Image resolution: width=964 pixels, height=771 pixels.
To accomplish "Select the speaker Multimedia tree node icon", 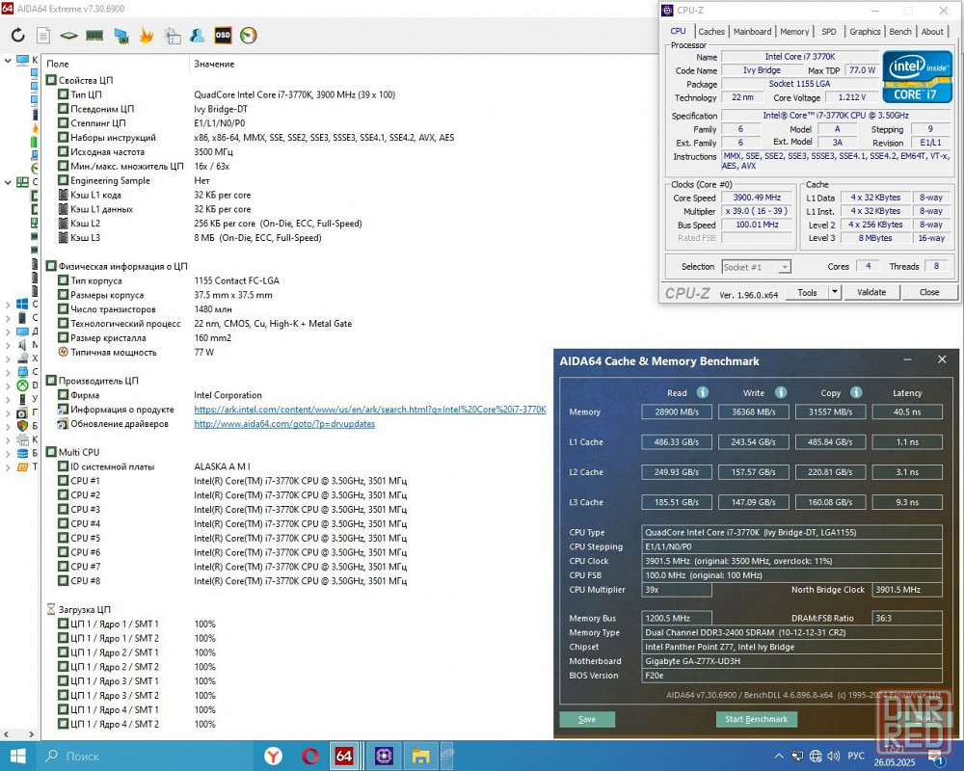I will (x=22, y=344).
